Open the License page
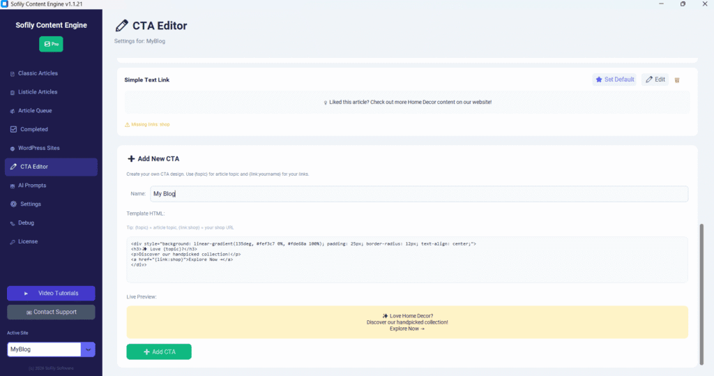This screenshot has width=714, height=376. [51, 241]
